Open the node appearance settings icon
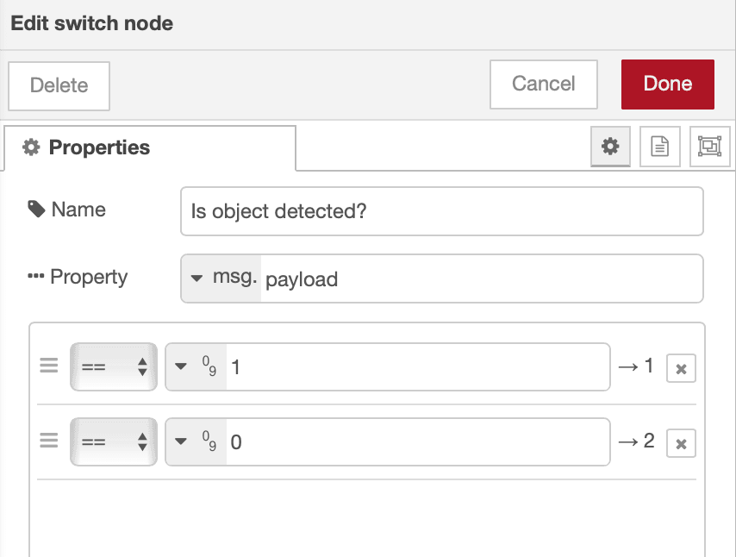Viewport: 736px width, 557px height. point(709,147)
